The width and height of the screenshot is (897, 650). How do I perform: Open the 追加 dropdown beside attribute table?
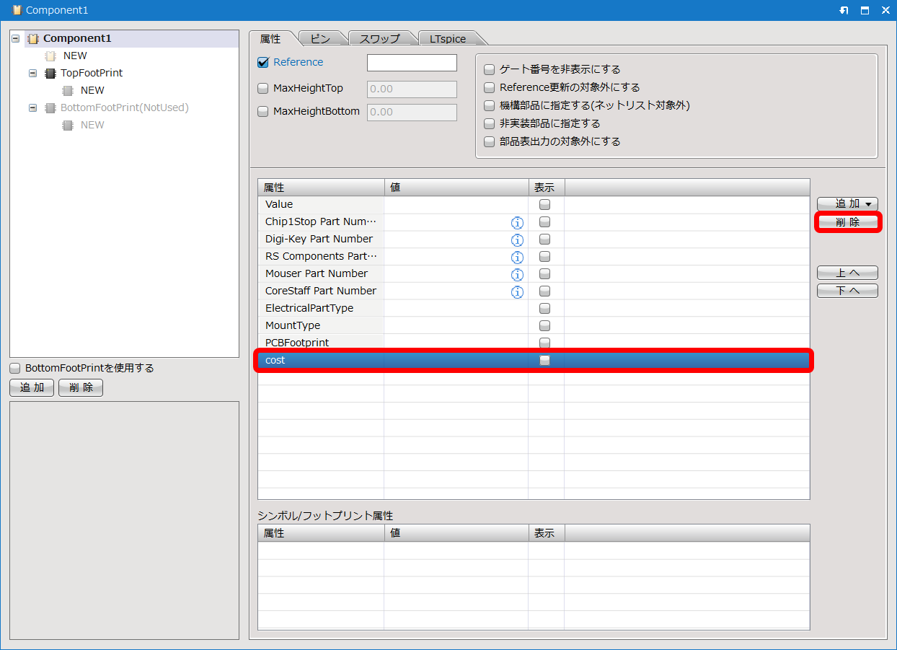pyautogui.click(x=847, y=204)
